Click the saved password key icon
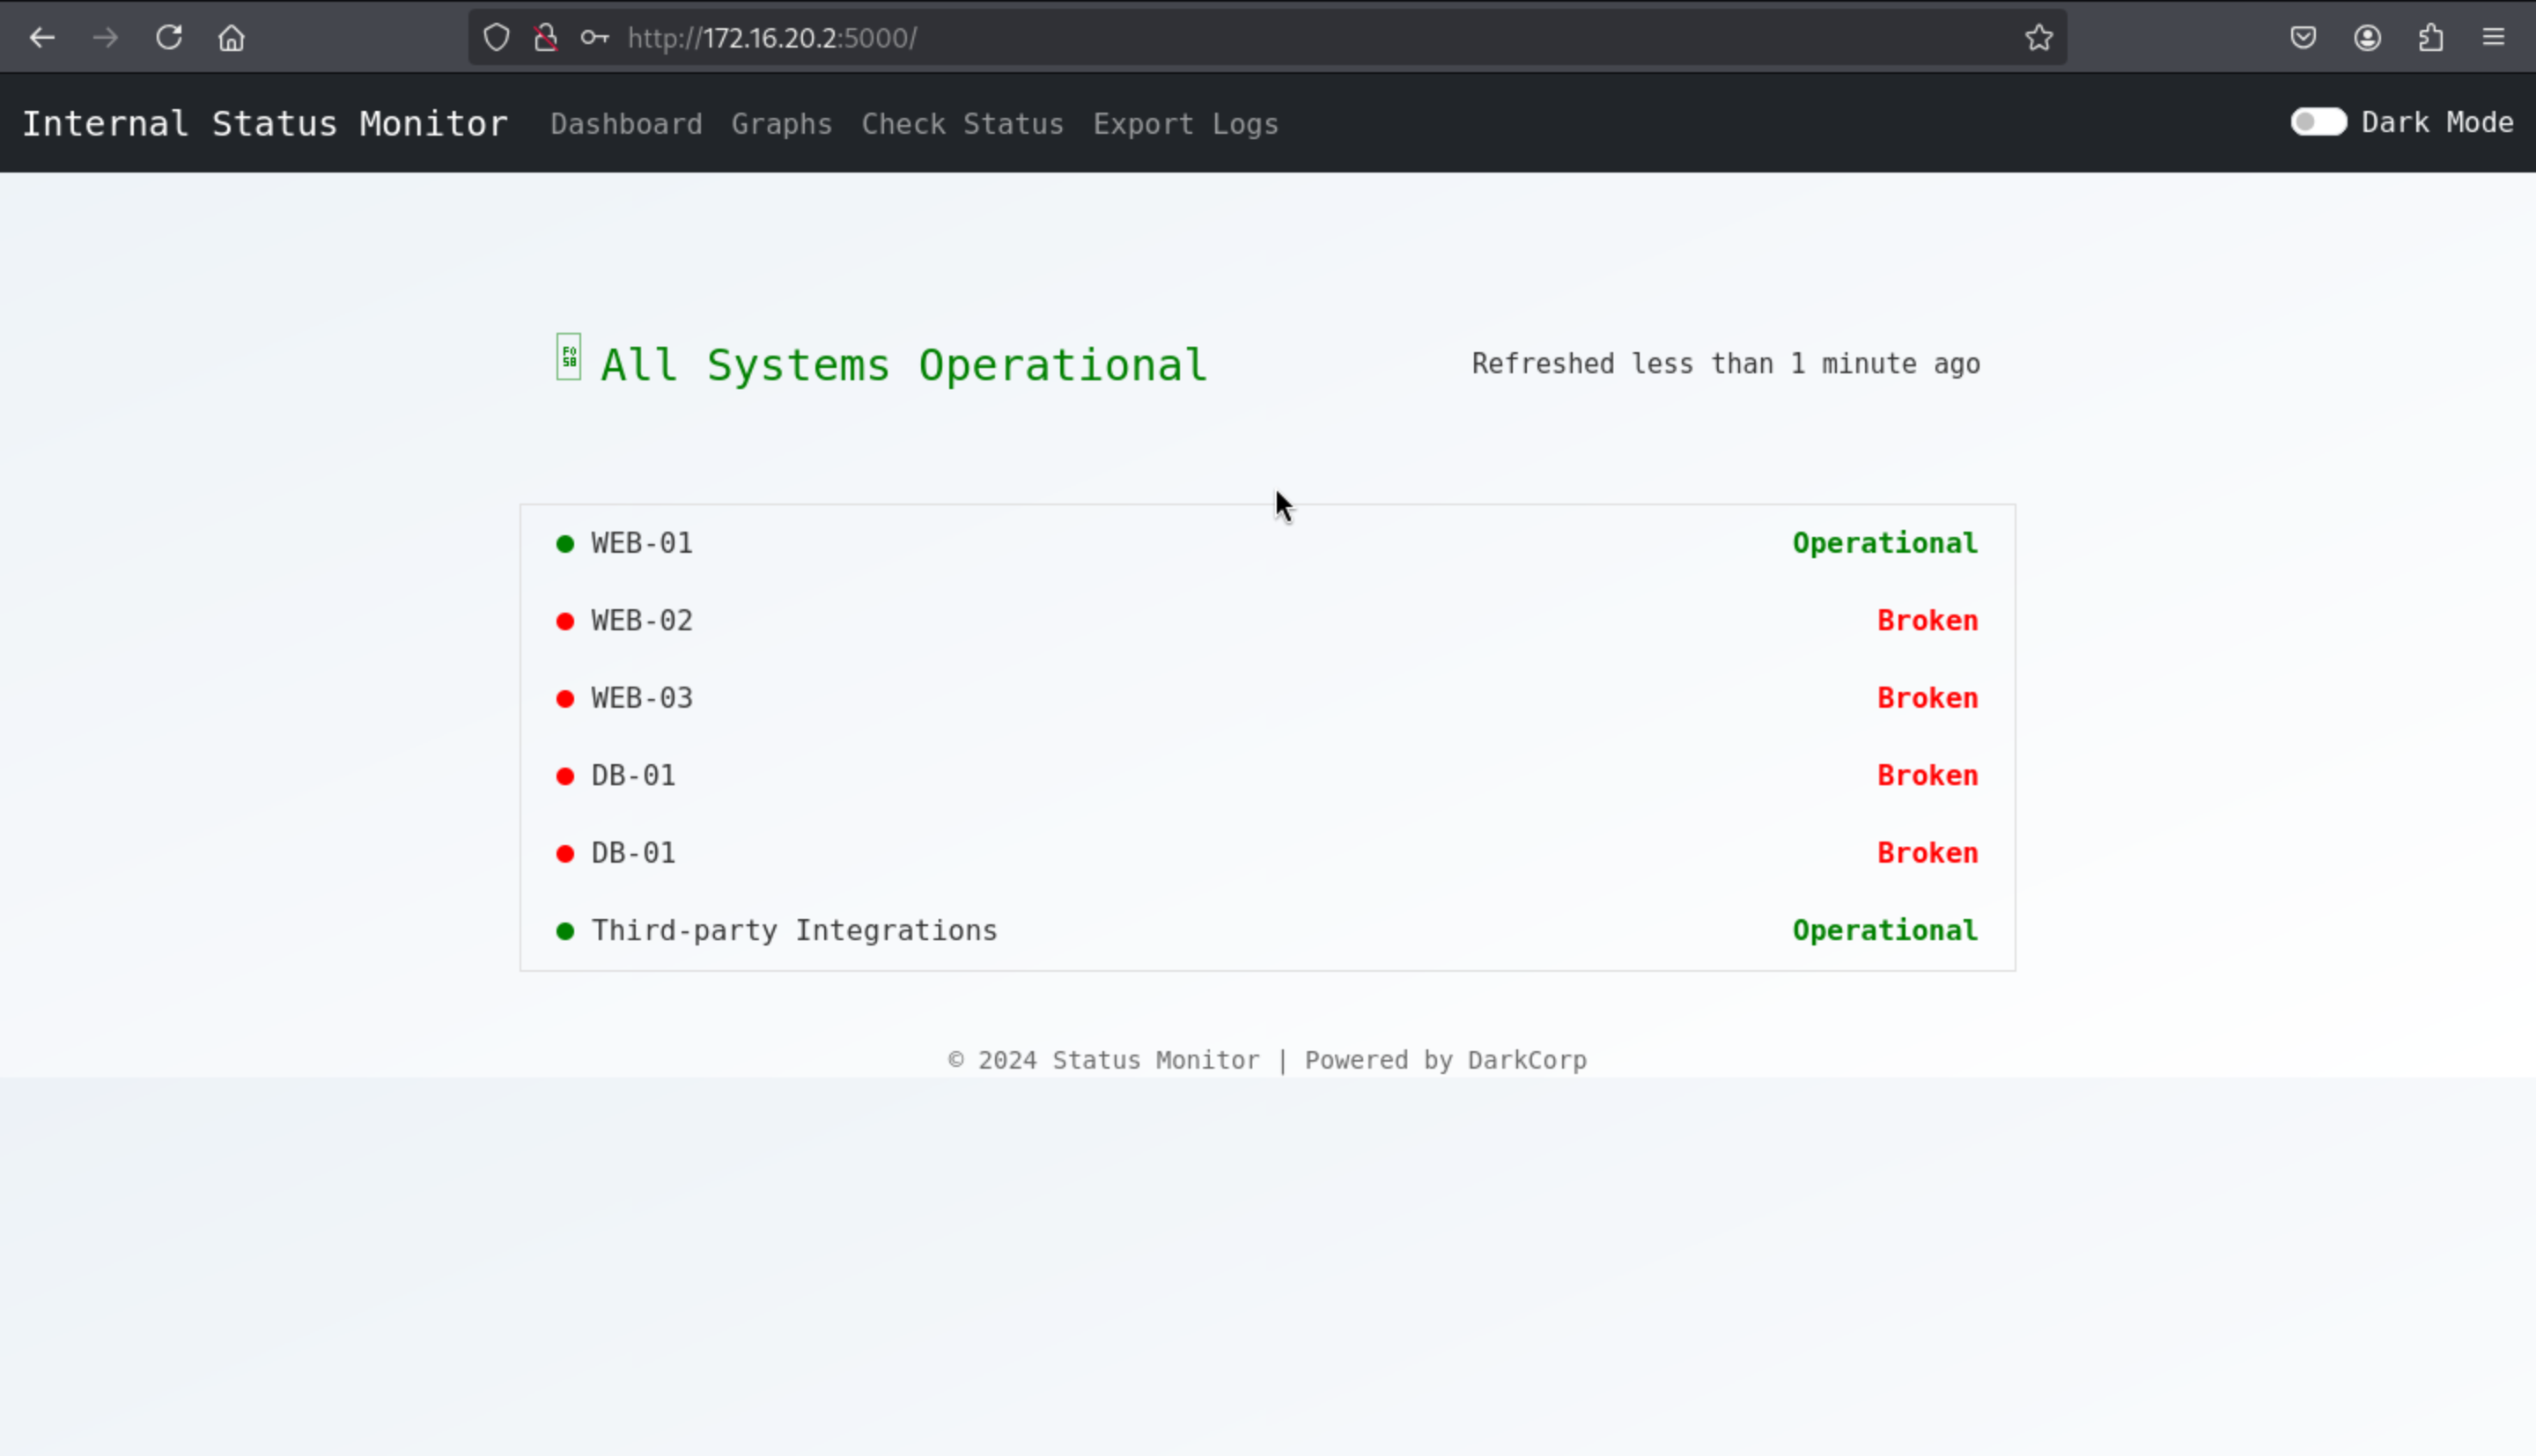Image resolution: width=2536 pixels, height=1456 pixels. point(594,38)
